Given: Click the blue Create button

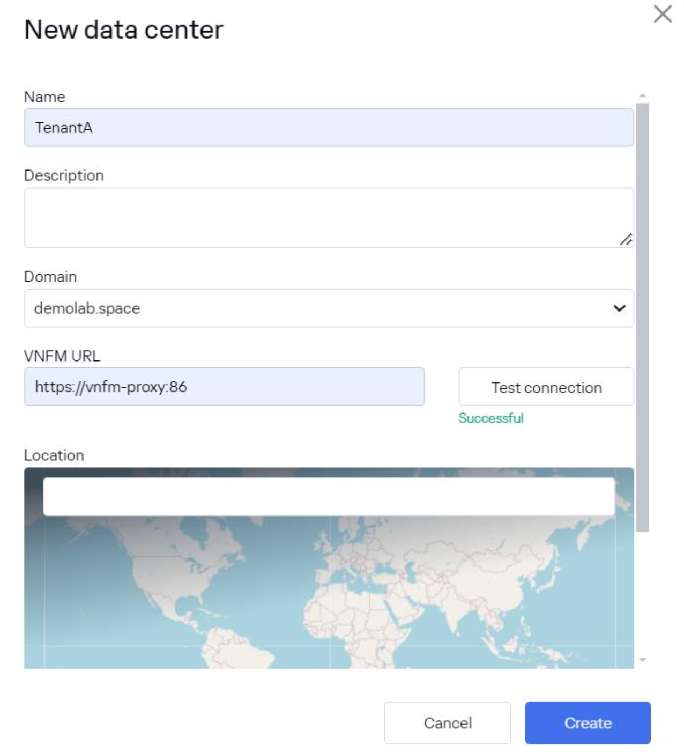Looking at the screenshot, I should tap(588, 723).
